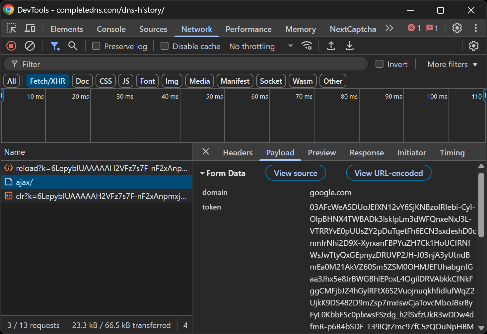The width and height of the screenshot is (487, 334).
Task: Open network conditions wifi icon
Action: pyautogui.click(x=307, y=46)
